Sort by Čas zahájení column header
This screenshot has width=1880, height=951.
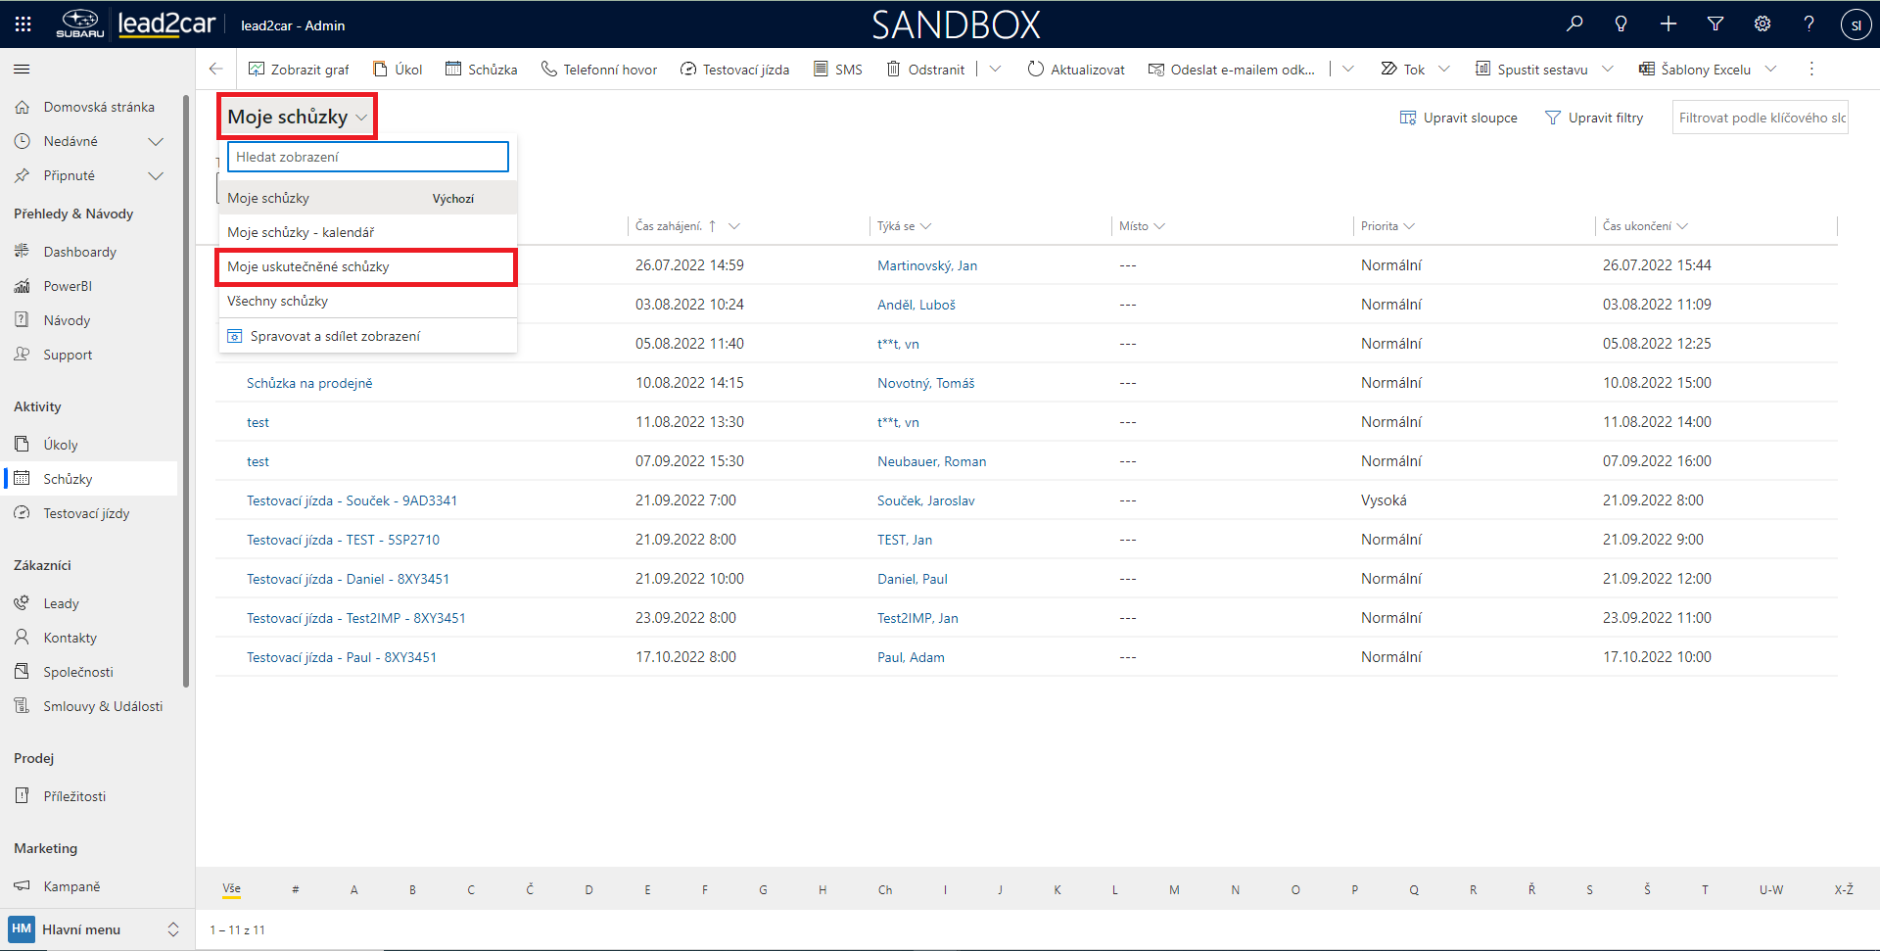(669, 226)
